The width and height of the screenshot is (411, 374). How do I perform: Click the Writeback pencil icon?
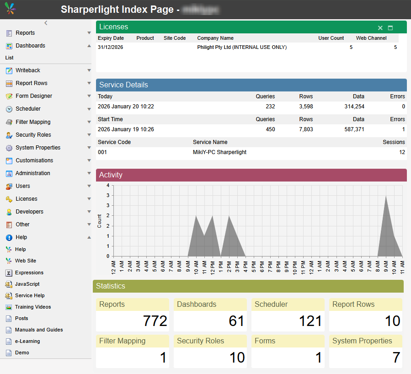[9, 70]
